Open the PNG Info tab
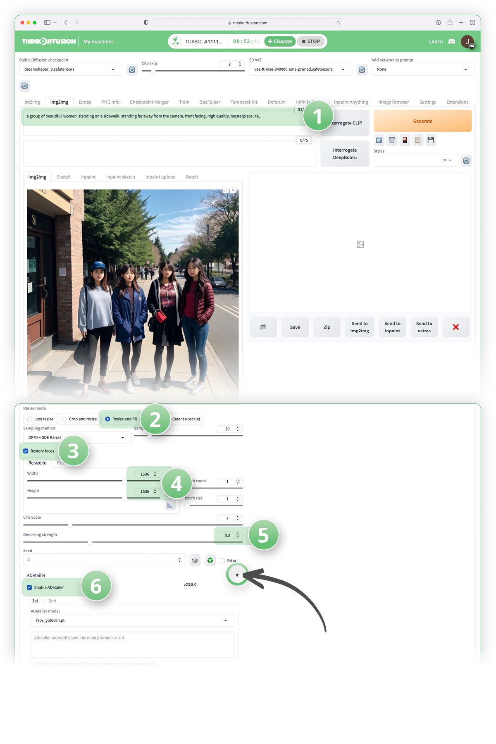This screenshot has height=744, width=496. pyautogui.click(x=110, y=102)
